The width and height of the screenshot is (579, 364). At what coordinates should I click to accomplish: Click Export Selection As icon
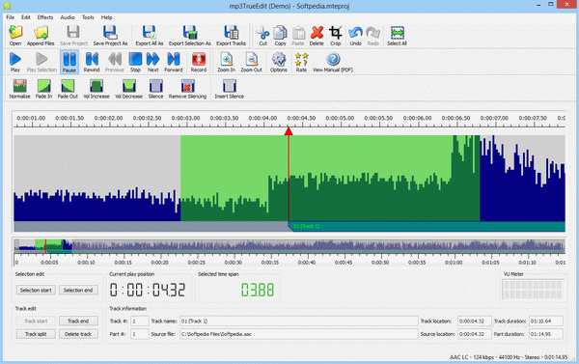pyautogui.click(x=190, y=36)
